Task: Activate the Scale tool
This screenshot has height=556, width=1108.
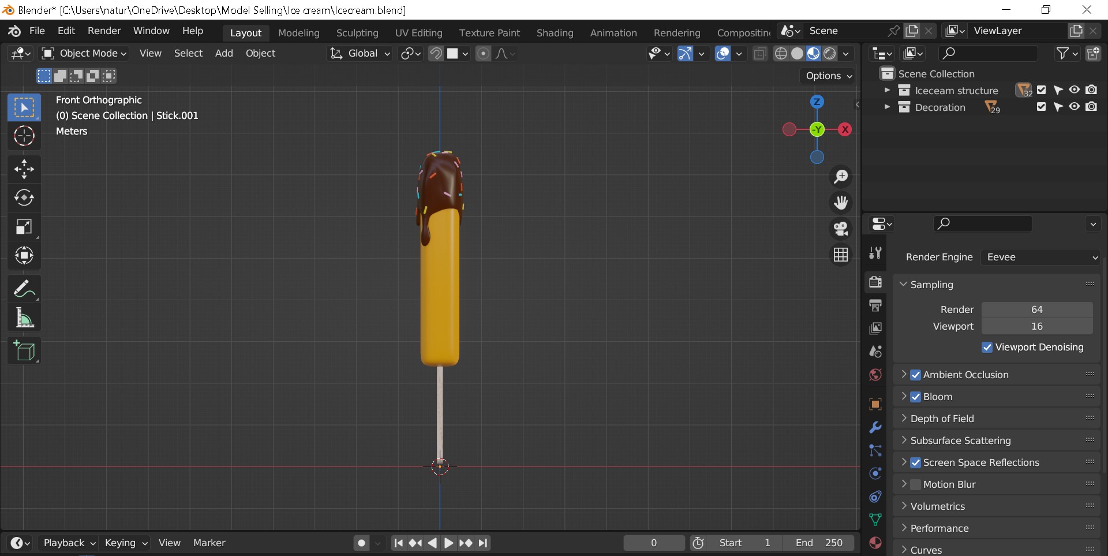Action: [x=24, y=226]
